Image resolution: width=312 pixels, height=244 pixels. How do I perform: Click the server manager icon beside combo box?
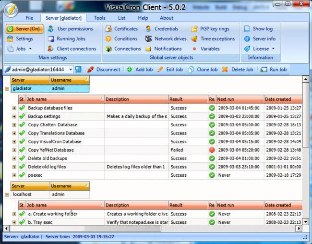78,70
